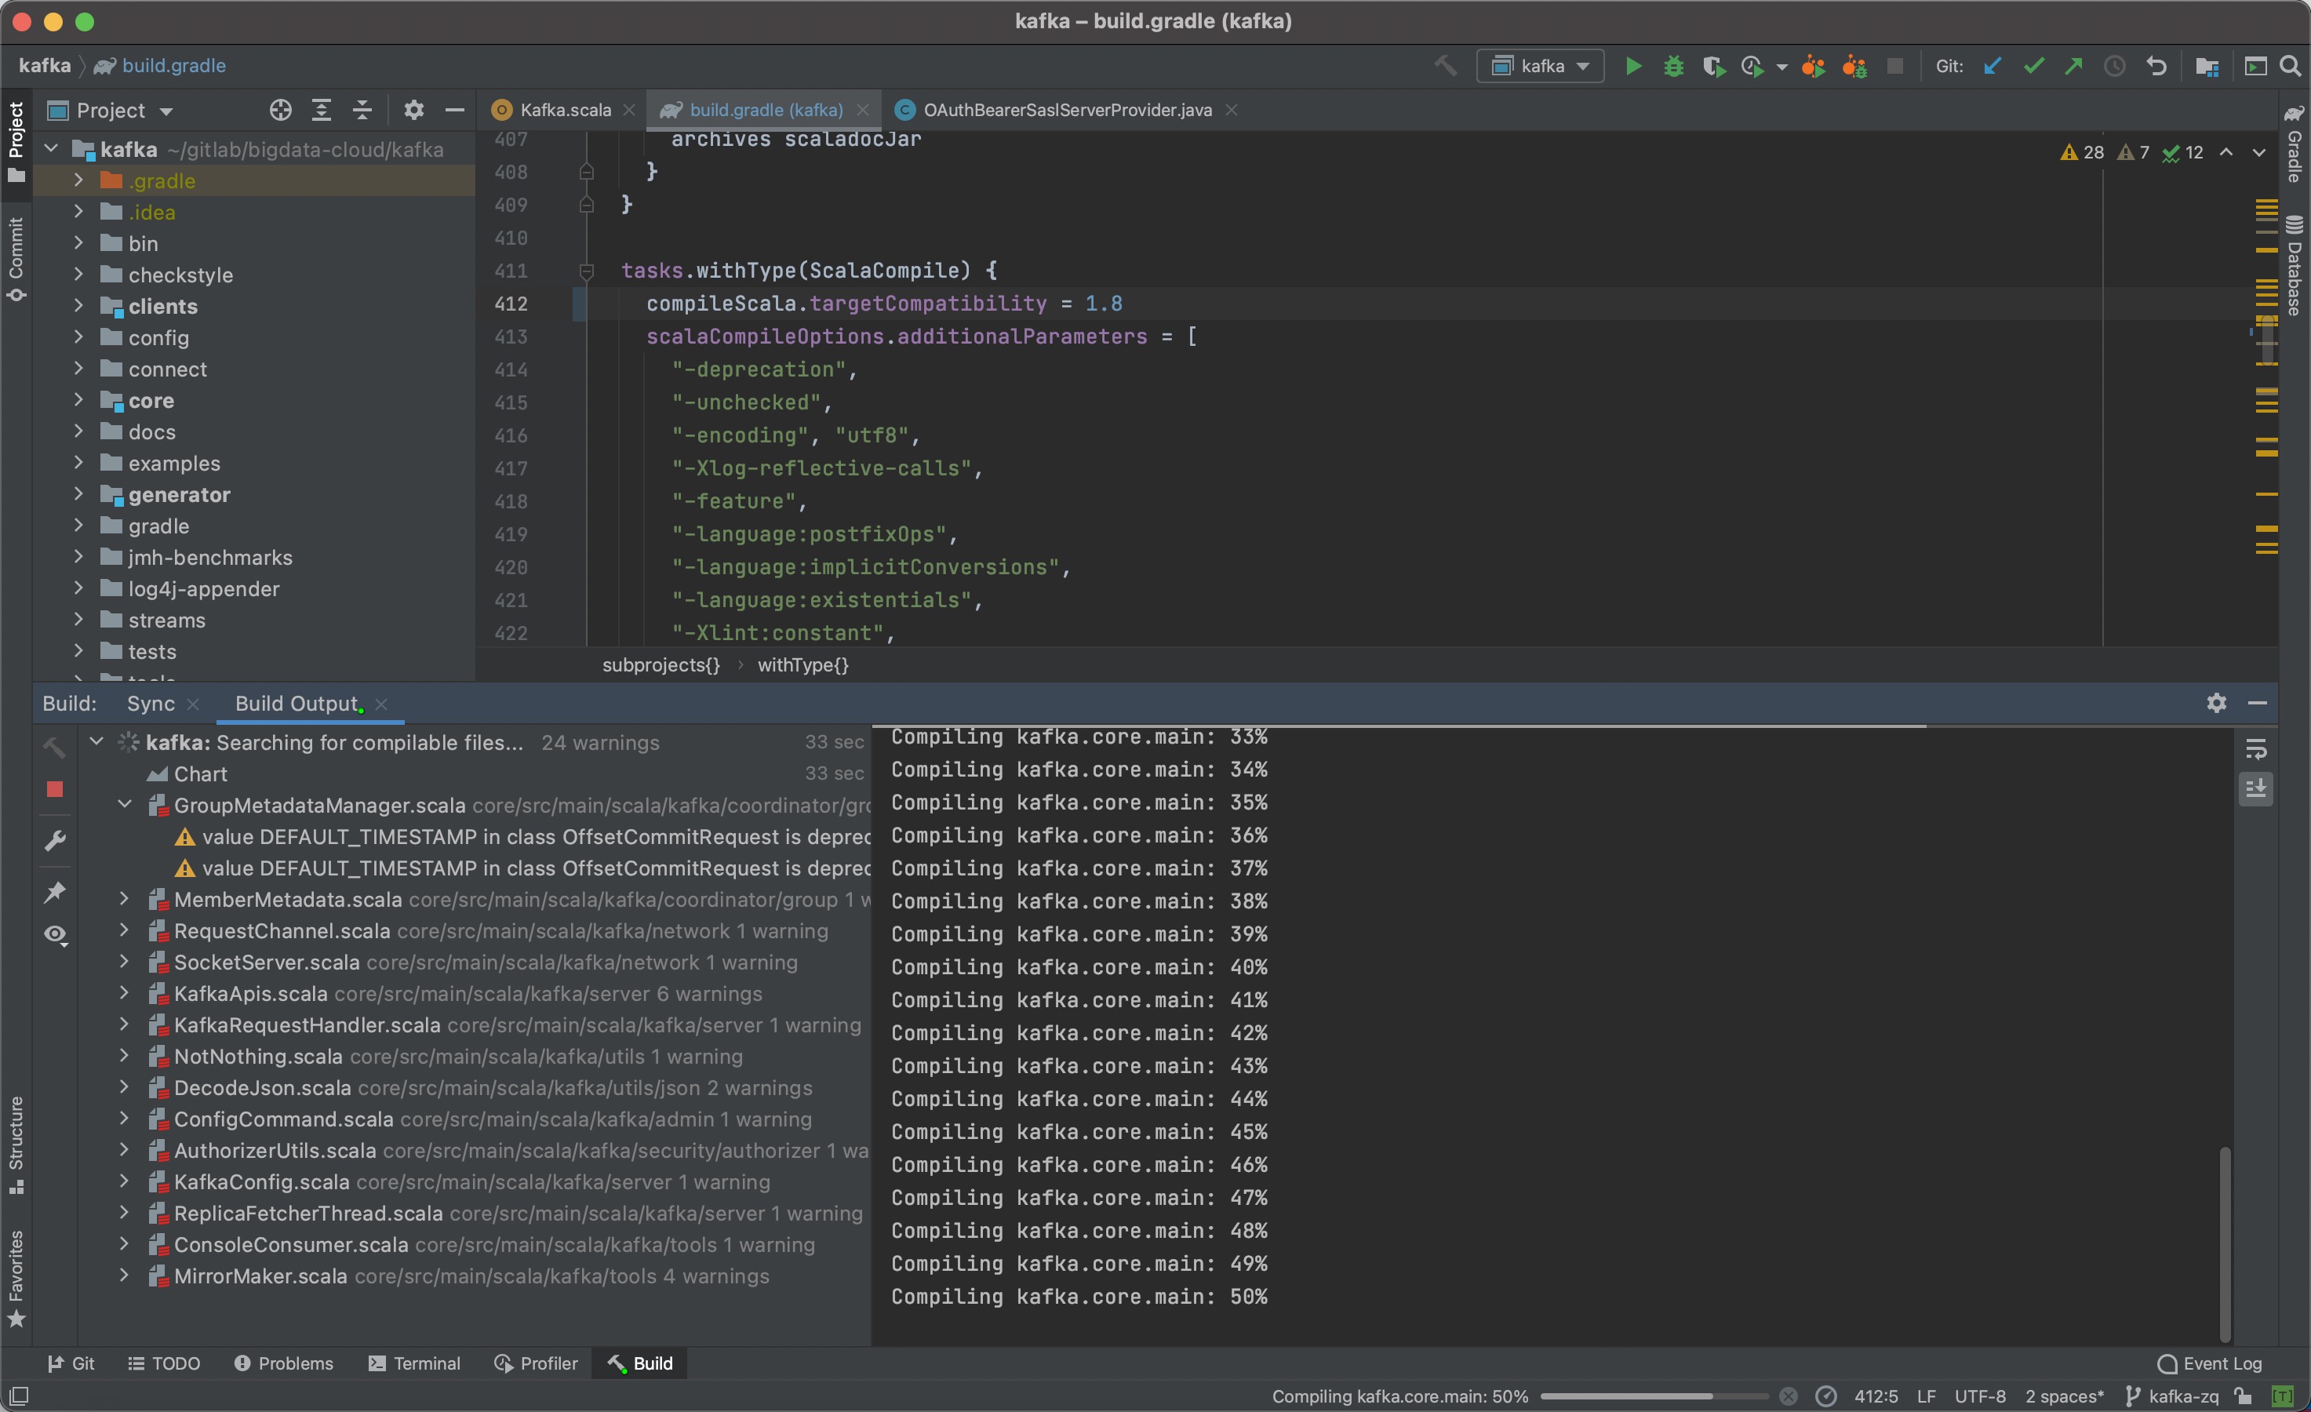Run the kafka configuration with the green play icon
The height and width of the screenshot is (1412, 2311).
(x=1633, y=66)
